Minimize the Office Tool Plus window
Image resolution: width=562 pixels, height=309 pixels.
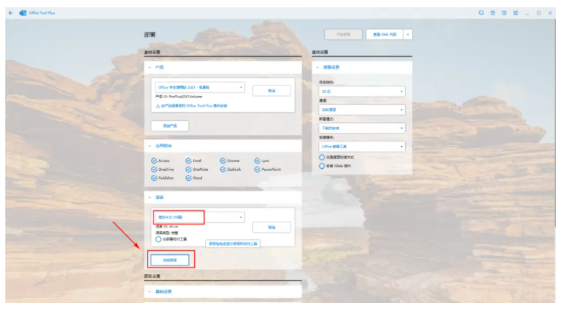click(527, 13)
